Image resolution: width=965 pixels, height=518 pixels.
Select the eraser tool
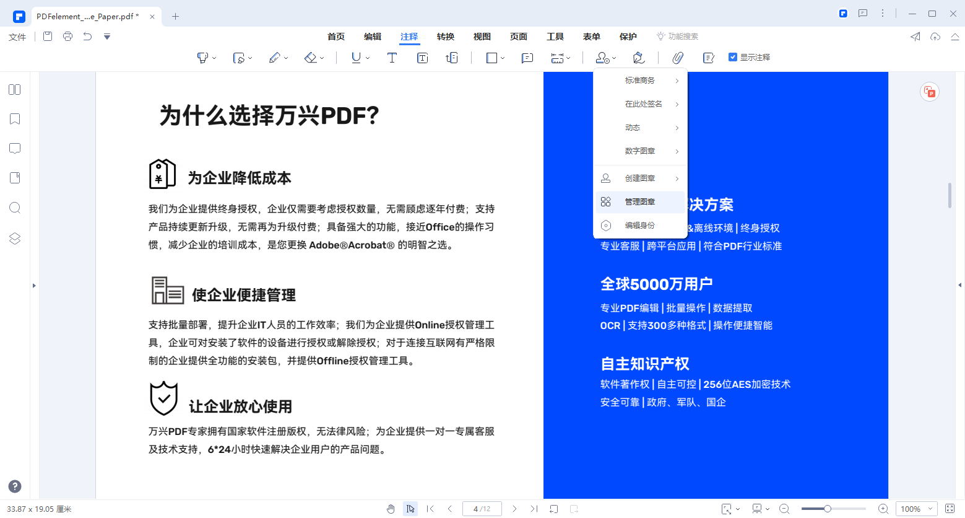pyautogui.click(x=309, y=57)
